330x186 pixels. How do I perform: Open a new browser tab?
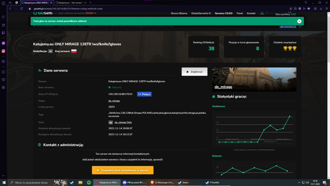click(90, 3)
